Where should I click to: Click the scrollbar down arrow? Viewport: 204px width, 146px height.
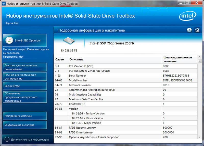coord(200,137)
